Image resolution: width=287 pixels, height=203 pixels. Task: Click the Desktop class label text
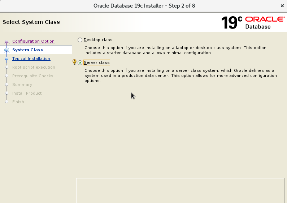coord(98,40)
